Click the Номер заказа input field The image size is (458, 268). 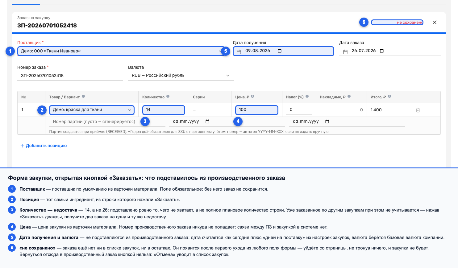point(70,76)
